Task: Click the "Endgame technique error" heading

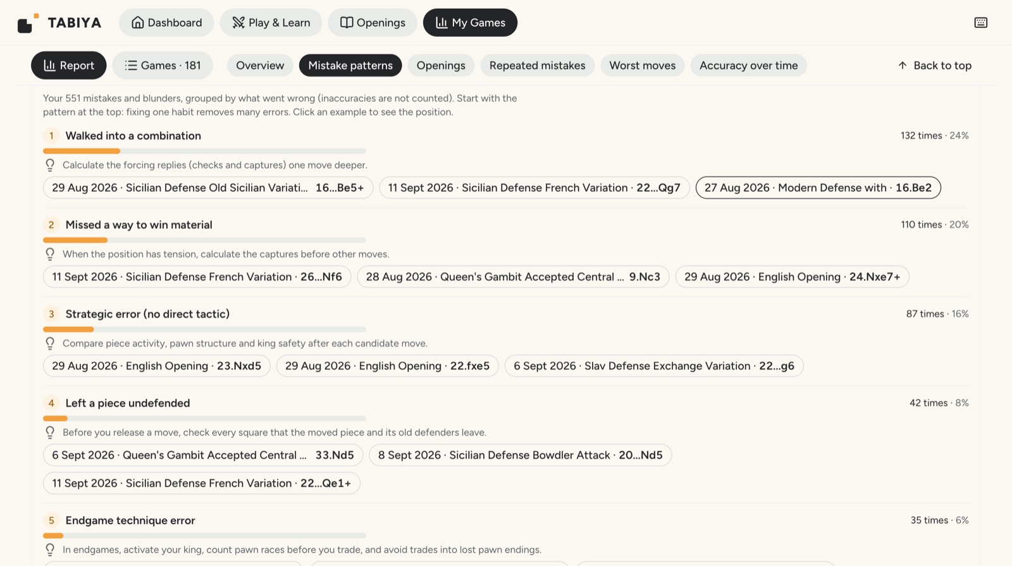Action: tap(130, 520)
